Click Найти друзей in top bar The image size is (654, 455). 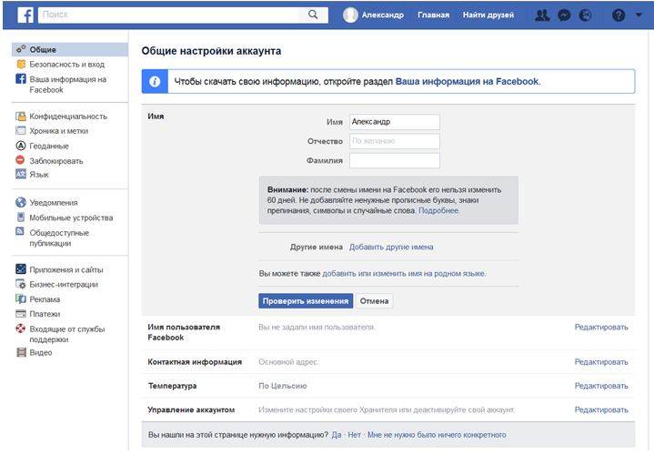click(x=488, y=15)
